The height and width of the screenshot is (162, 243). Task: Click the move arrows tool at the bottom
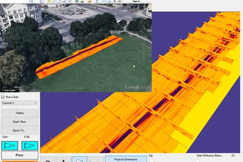click(x=64, y=159)
